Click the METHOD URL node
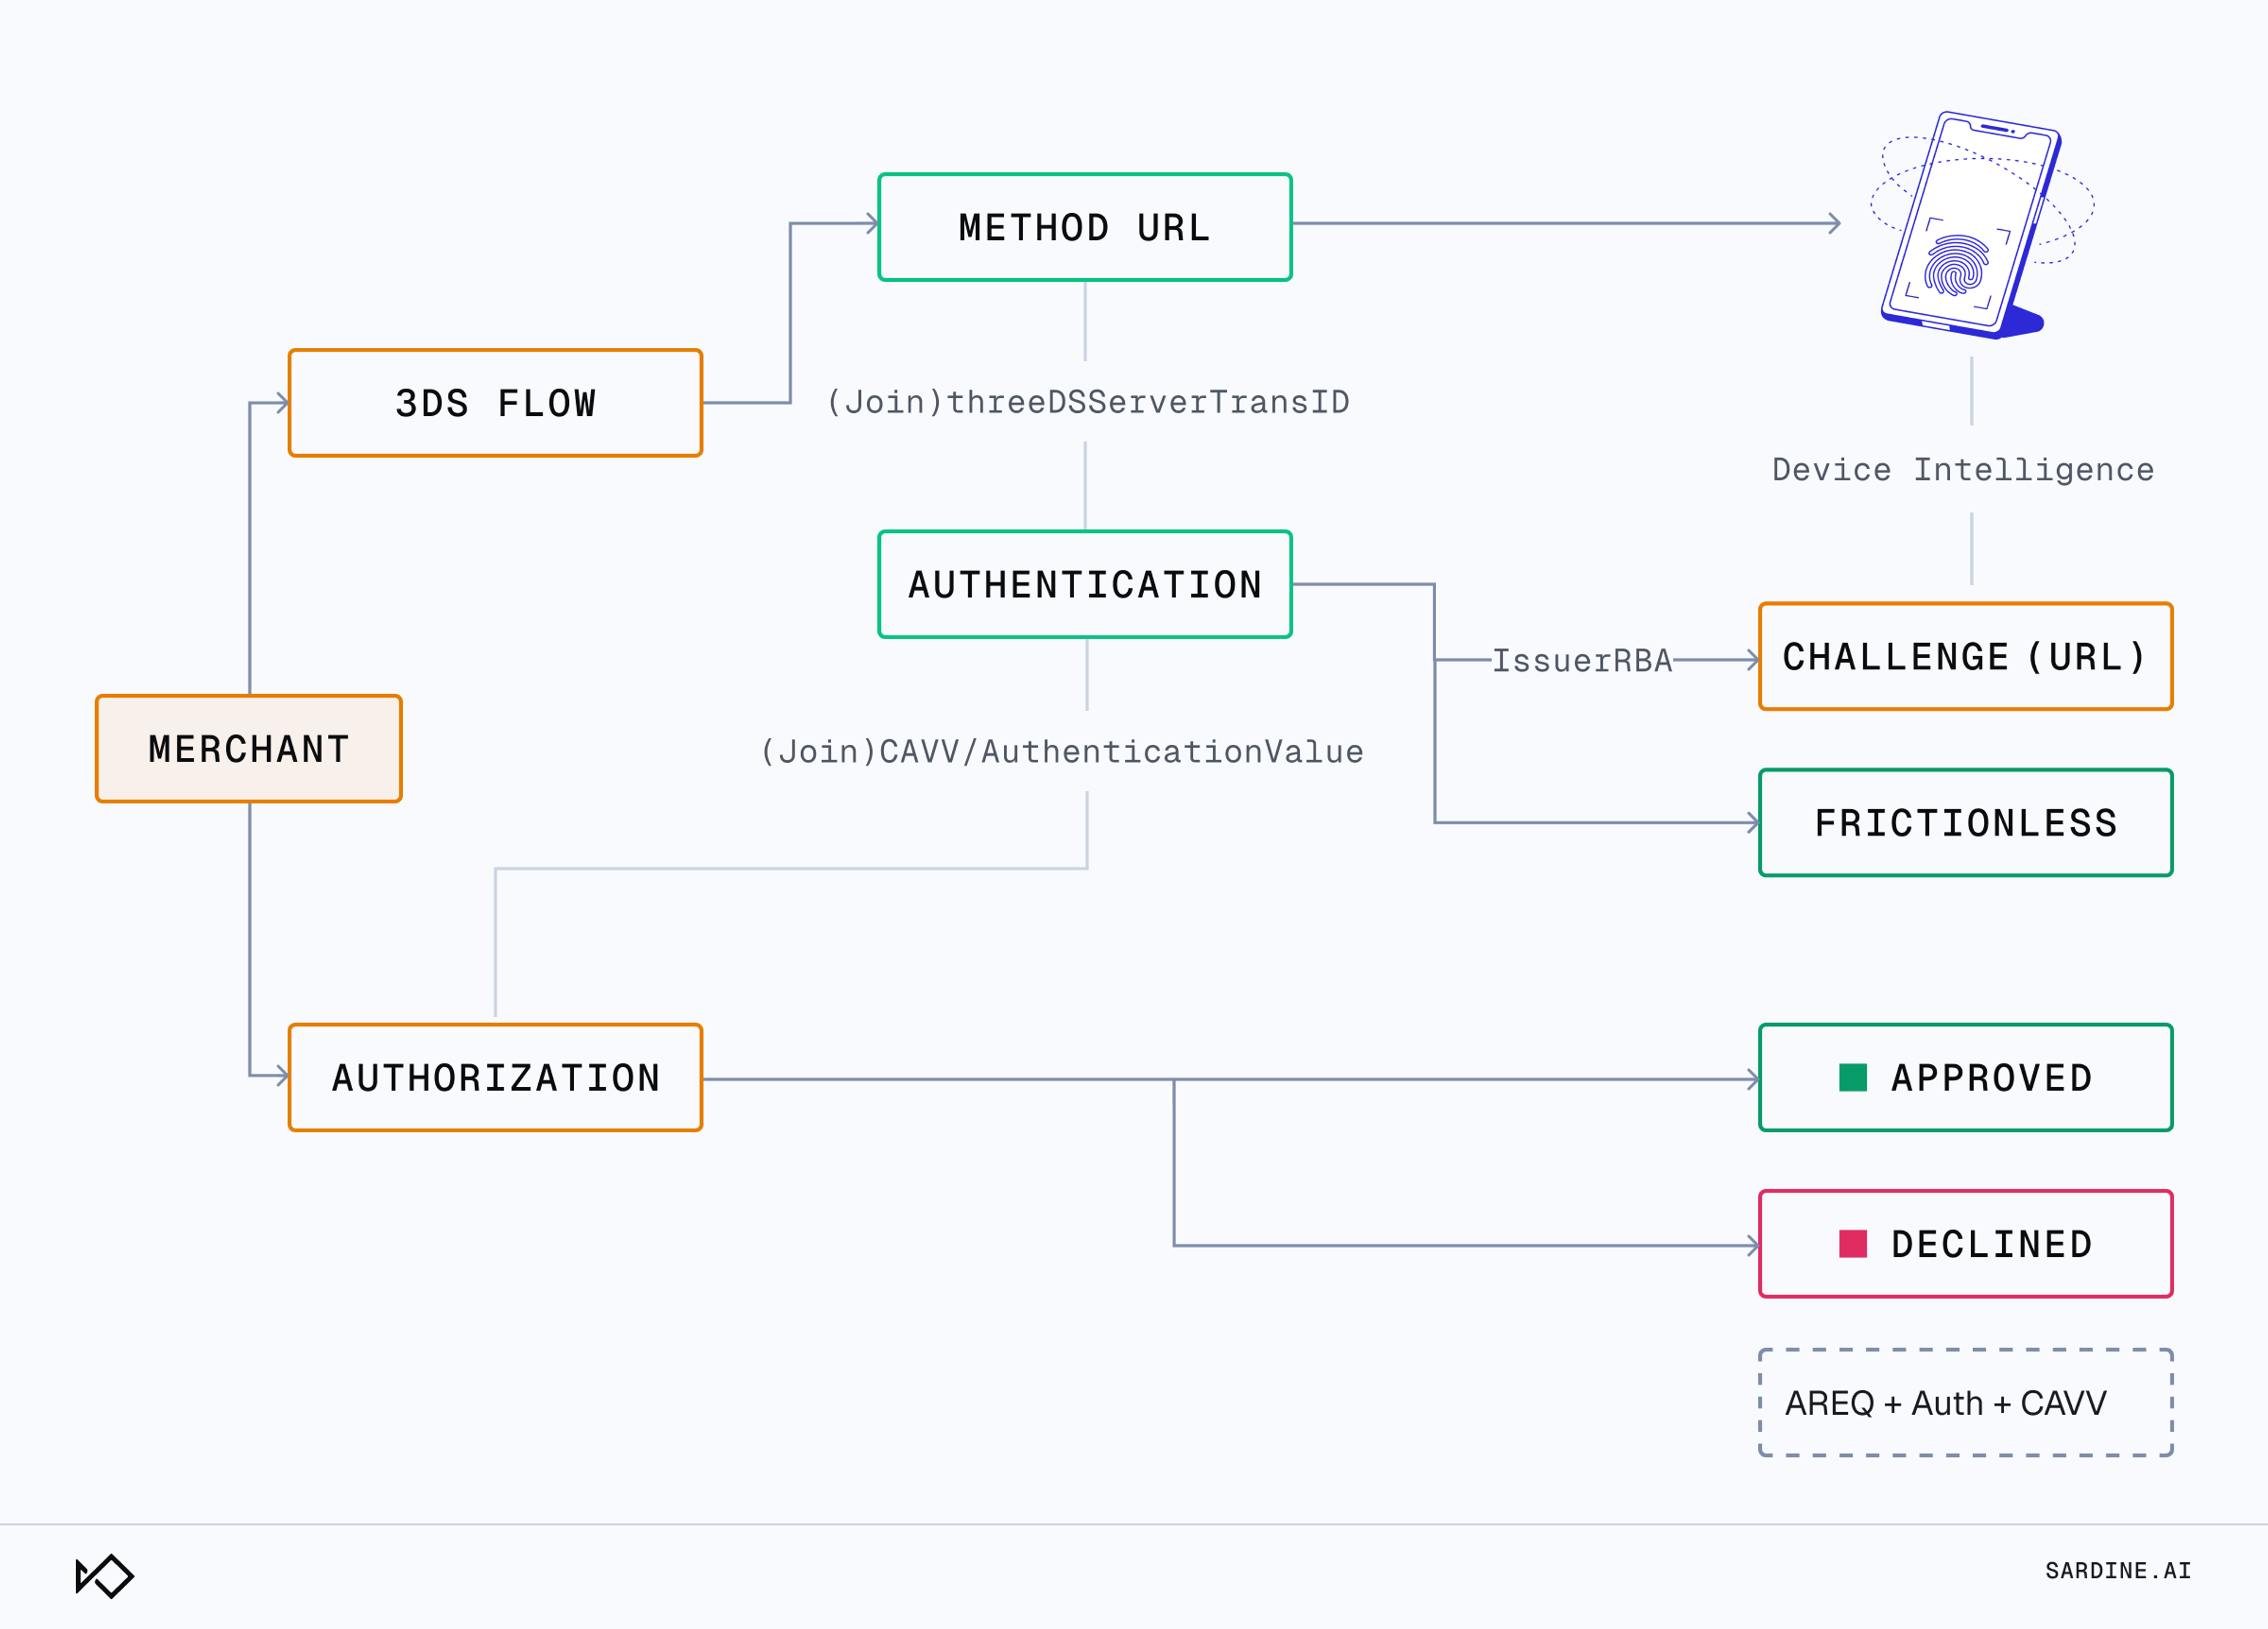This screenshot has height=1629, width=2268. pyautogui.click(x=1084, y=227)
